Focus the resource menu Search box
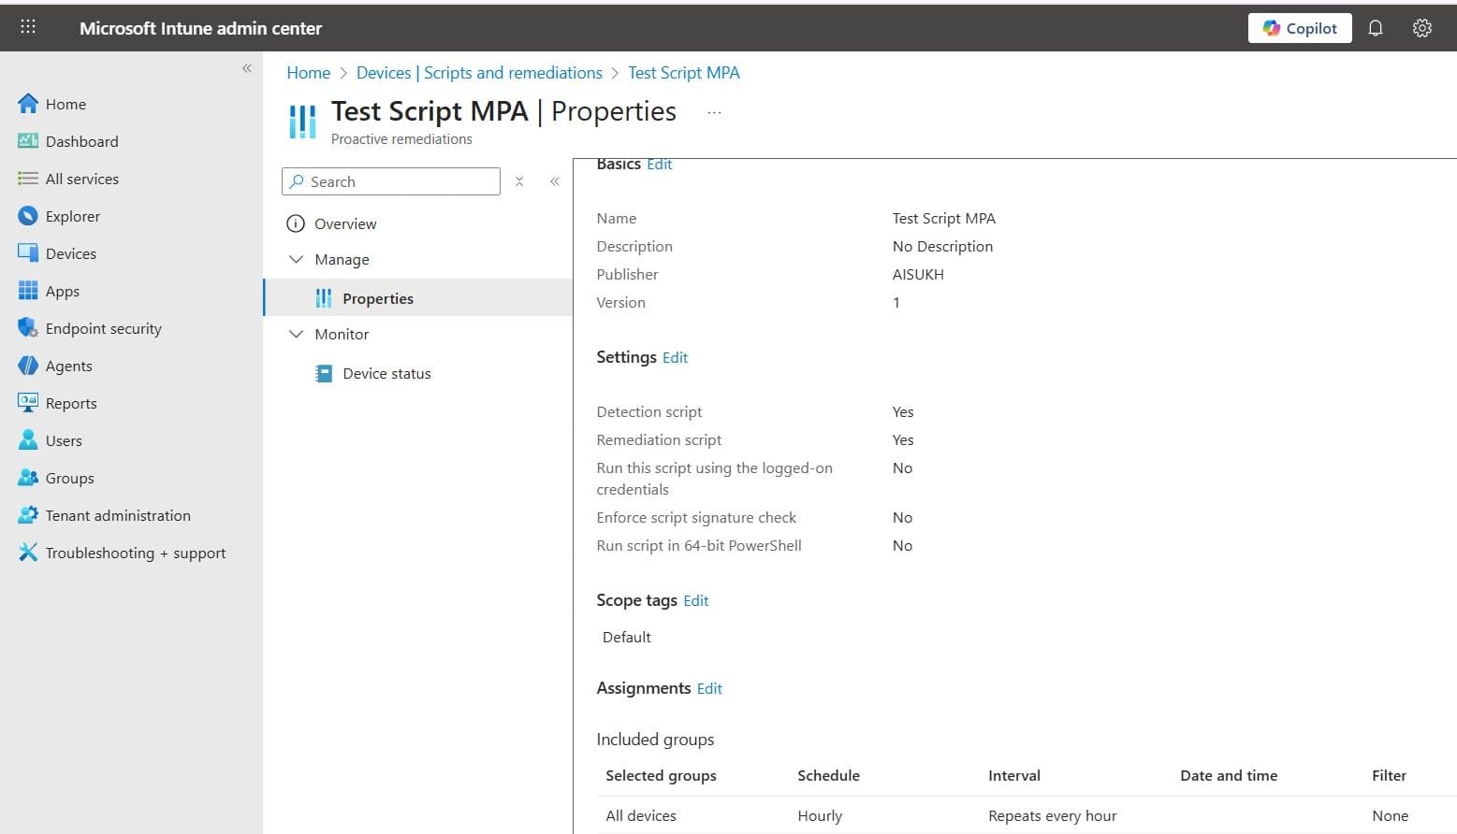The image size is (1457, 834). [x=391, y=181]
